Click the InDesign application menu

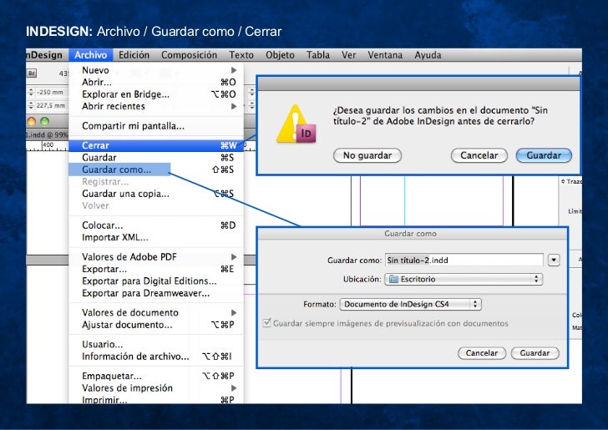pos(44,54)
